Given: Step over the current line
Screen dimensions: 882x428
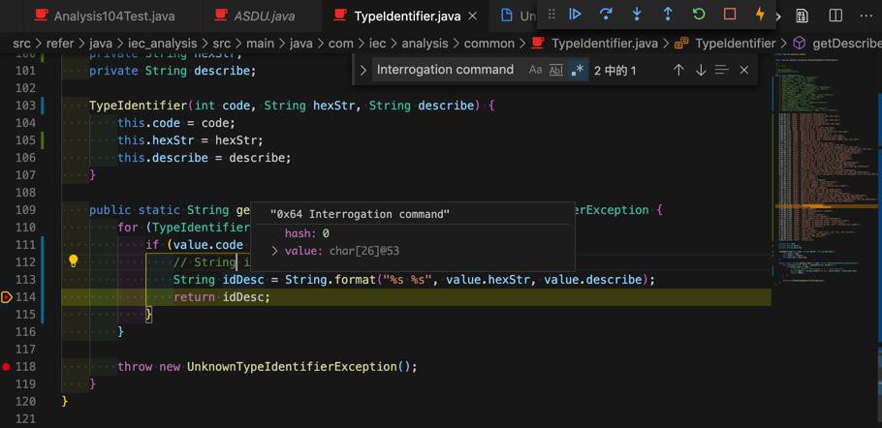Looking at the screenshot, I should (606, 15).
